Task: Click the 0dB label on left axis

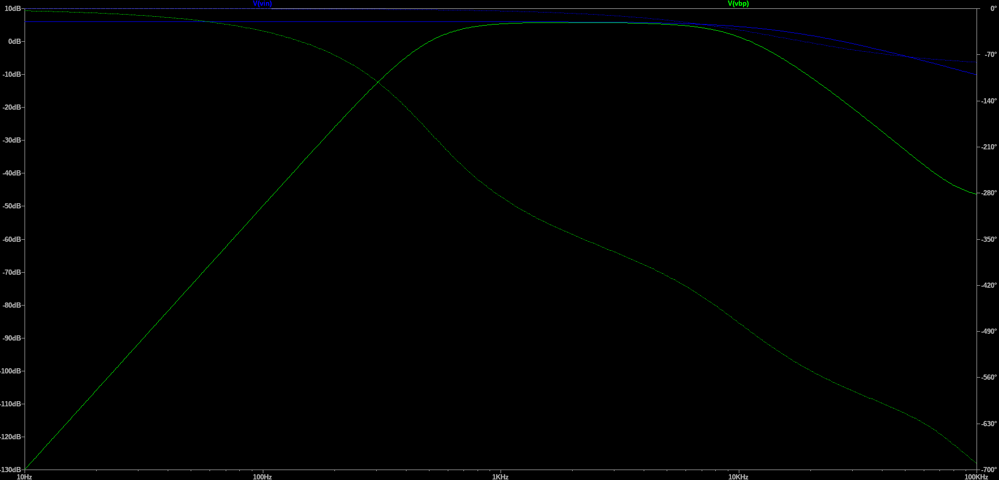Action: point(15,41)
